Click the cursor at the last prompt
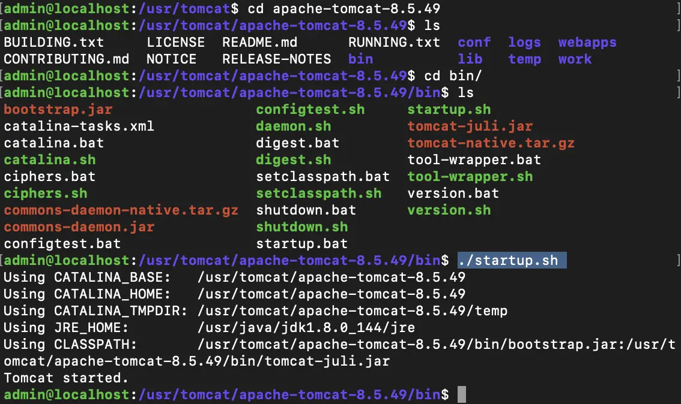The width and height of the screenshot is (681, 404). 462,394
